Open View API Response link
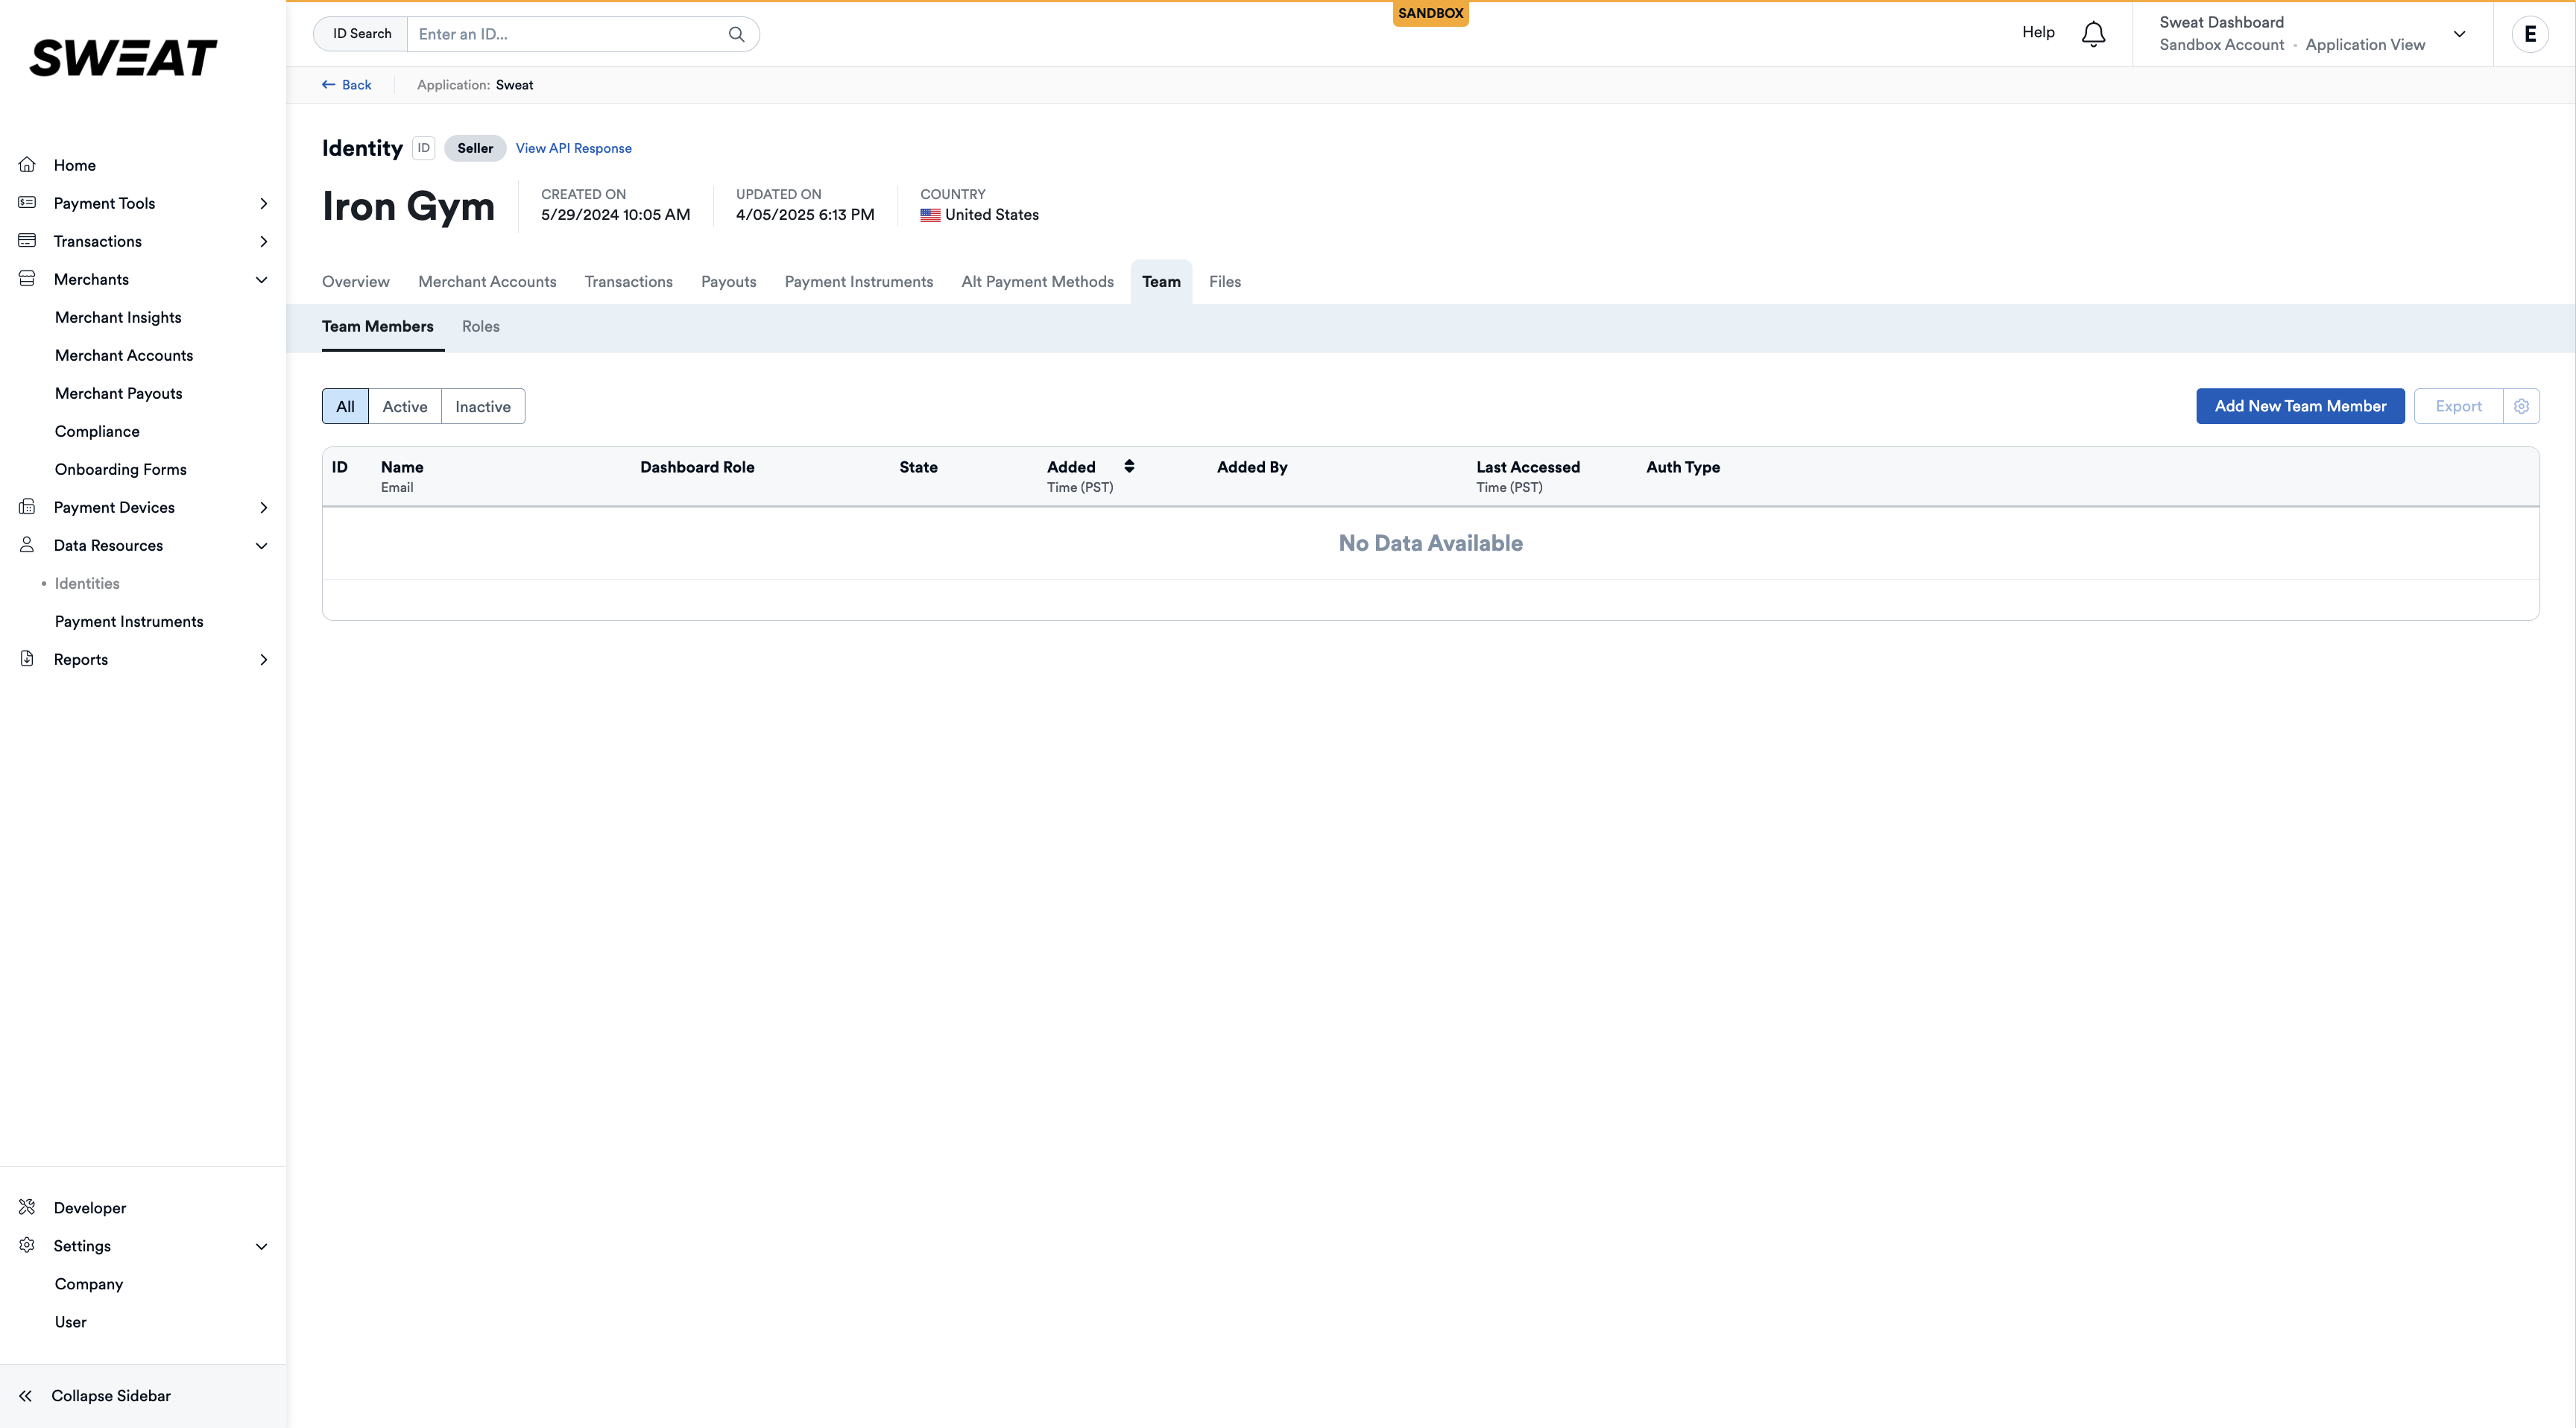The height and width of the screenshot is (1428, 2576). point(573,148)
